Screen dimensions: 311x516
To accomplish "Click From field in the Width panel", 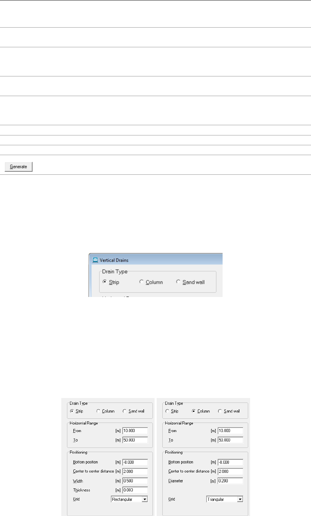I will point(135,431).
